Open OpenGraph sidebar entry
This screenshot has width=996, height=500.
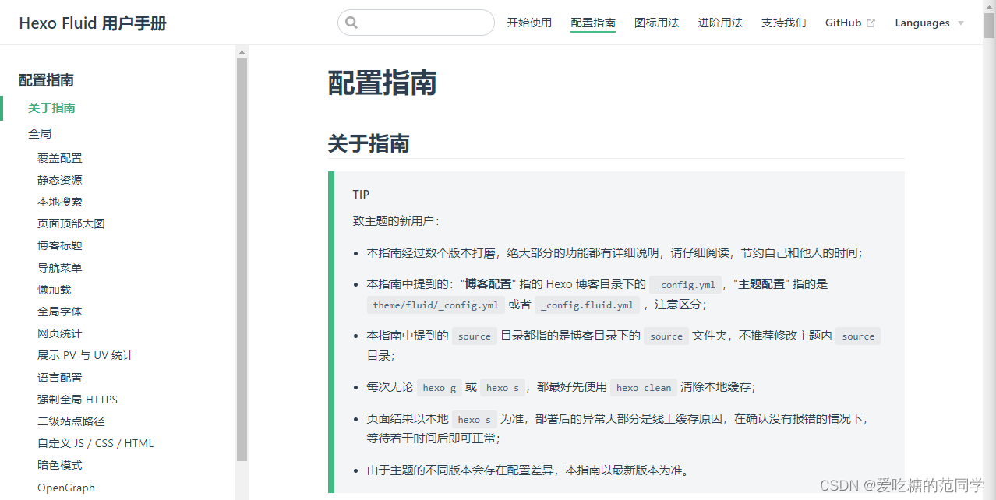click(x=66, y=488)
